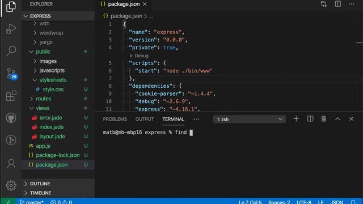Expand the OUTLINE section
The image size is (363, 204).
[58, 184]
